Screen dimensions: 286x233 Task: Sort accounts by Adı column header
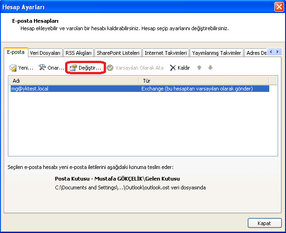74,80
